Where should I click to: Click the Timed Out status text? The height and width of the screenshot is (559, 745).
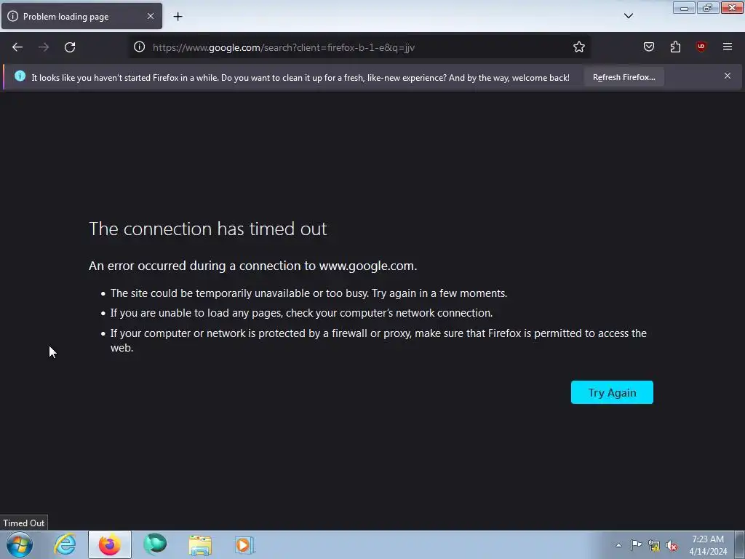24,523
